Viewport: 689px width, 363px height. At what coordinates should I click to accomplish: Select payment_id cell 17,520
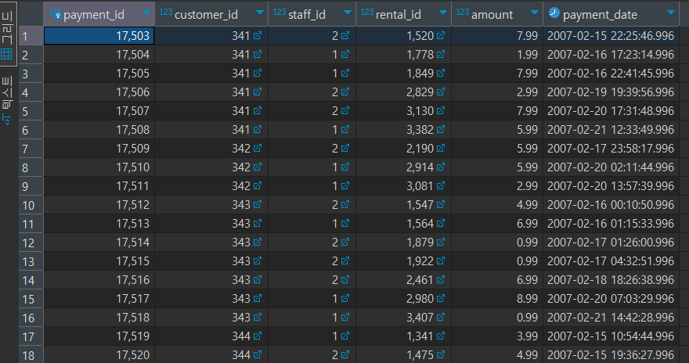99,354
